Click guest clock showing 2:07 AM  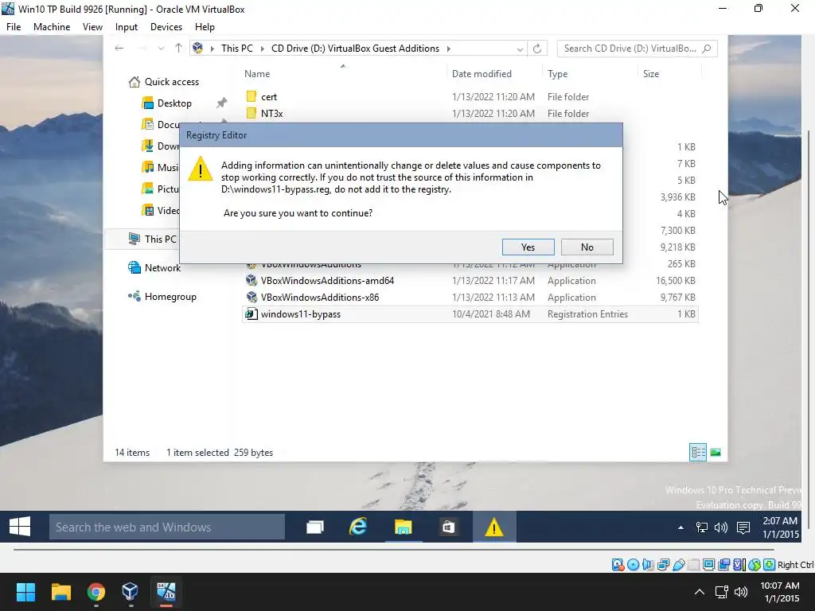[x=780, y=527]
